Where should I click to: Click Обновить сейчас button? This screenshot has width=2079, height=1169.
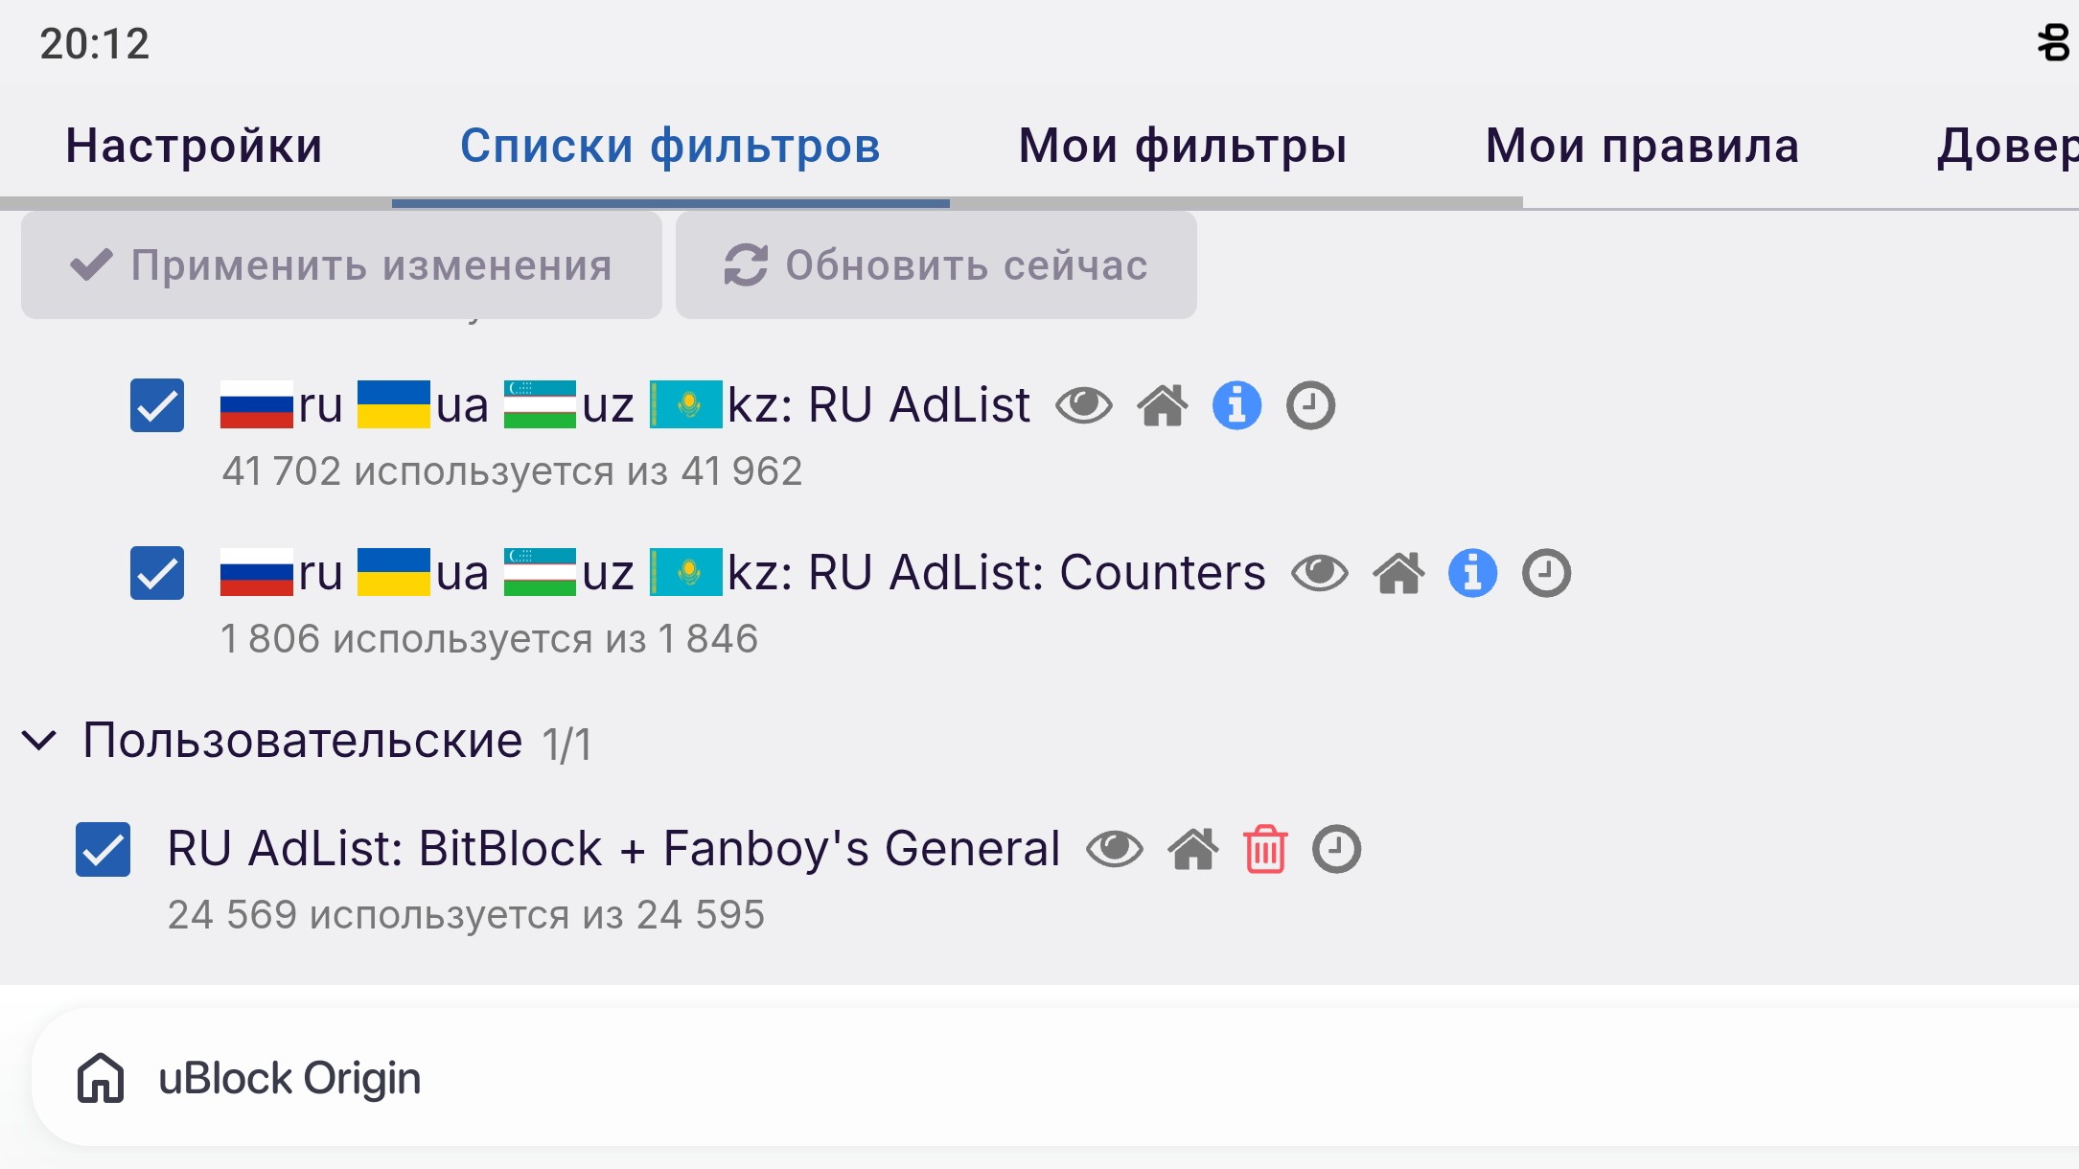936,265
